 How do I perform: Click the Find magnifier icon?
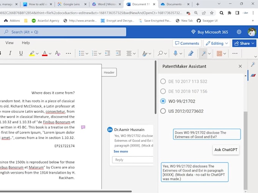160,53
